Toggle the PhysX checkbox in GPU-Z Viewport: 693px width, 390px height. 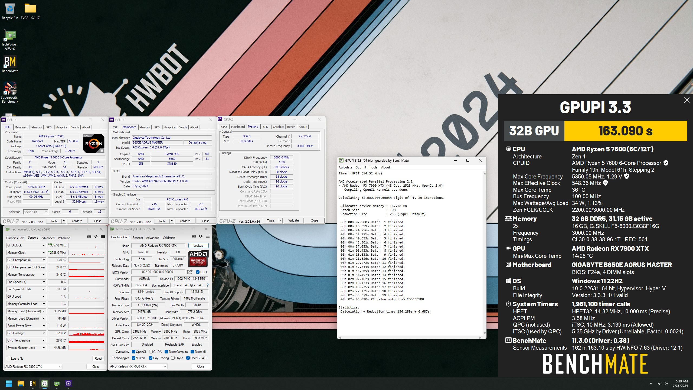[173, 358]
